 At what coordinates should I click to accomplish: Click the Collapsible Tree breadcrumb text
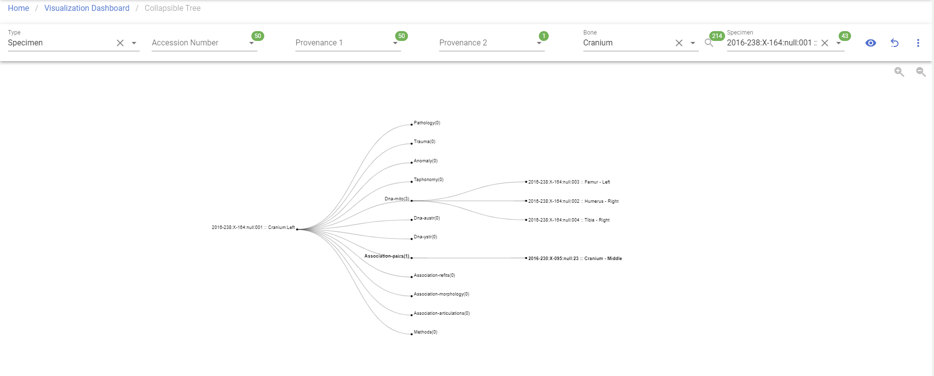[x=172, y=8]
